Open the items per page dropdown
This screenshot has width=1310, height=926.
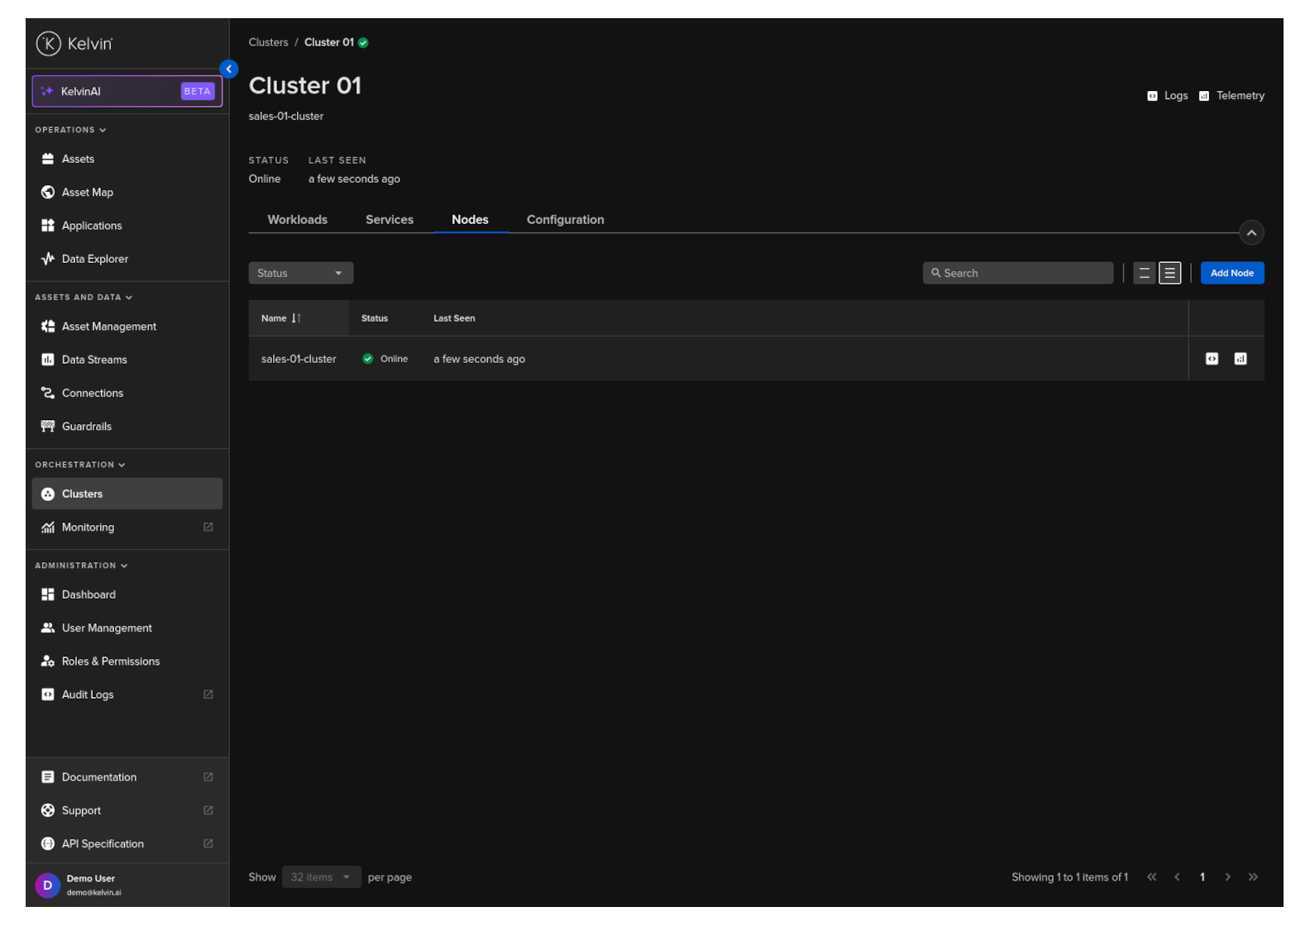tap(320, 877)
